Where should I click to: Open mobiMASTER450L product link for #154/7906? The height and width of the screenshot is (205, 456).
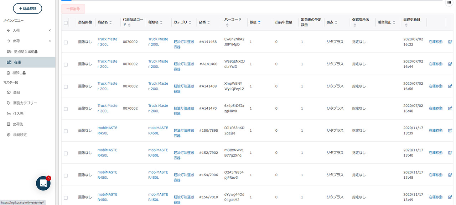point(107,175)
